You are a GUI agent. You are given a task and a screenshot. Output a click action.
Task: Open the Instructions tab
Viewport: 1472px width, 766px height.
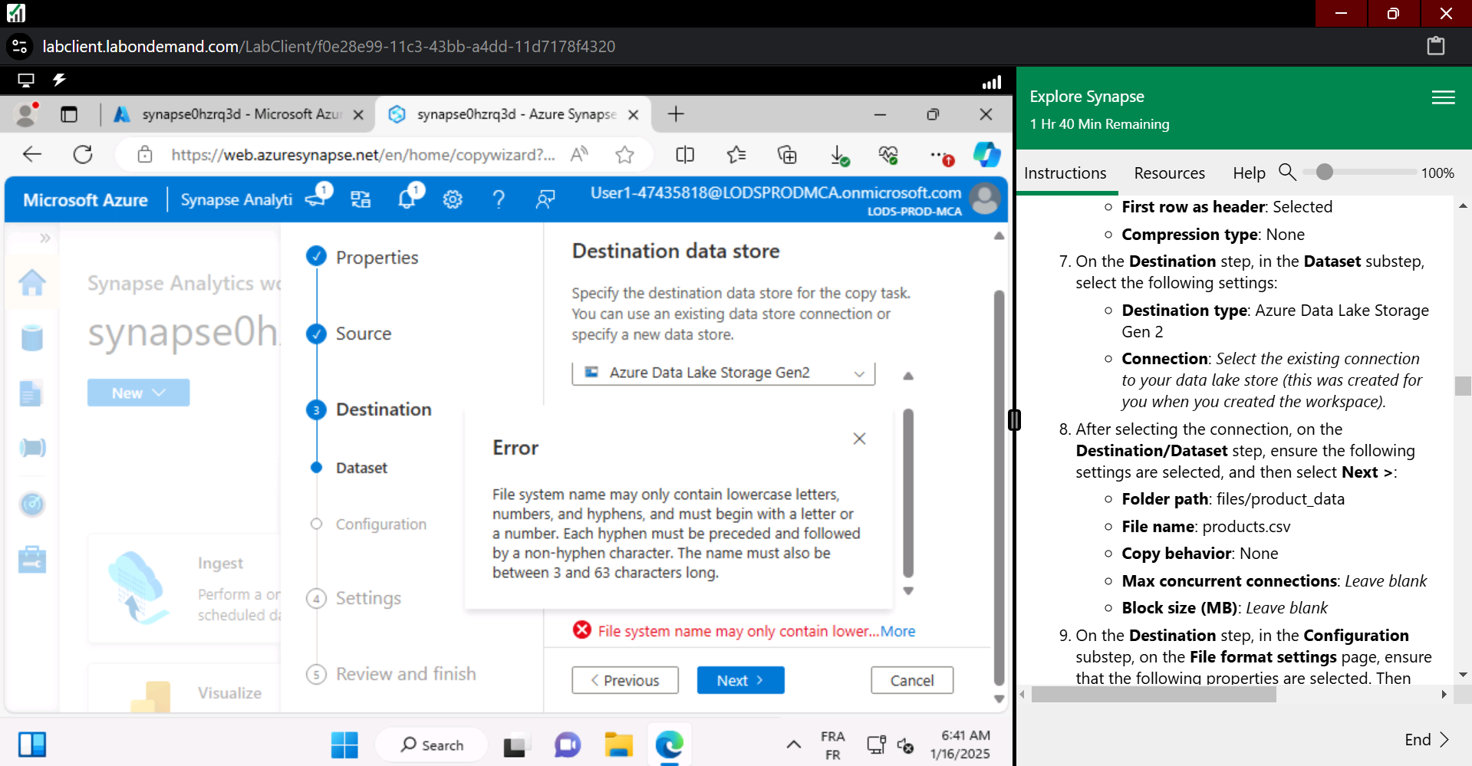(x=1065, y=173)
